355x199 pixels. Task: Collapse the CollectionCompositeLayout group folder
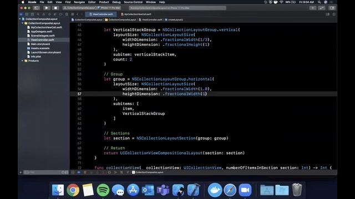[x=22, y=23]
